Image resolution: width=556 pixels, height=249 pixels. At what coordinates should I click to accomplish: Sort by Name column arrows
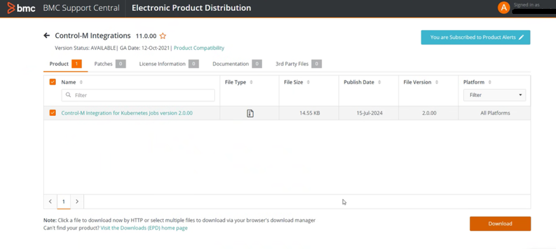tap(81, 82)
